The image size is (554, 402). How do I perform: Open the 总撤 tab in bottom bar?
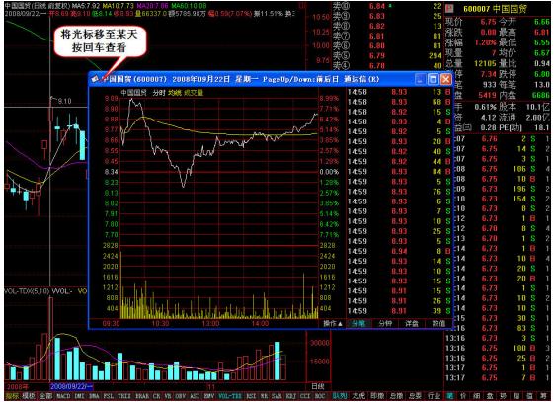click(396, 396)
